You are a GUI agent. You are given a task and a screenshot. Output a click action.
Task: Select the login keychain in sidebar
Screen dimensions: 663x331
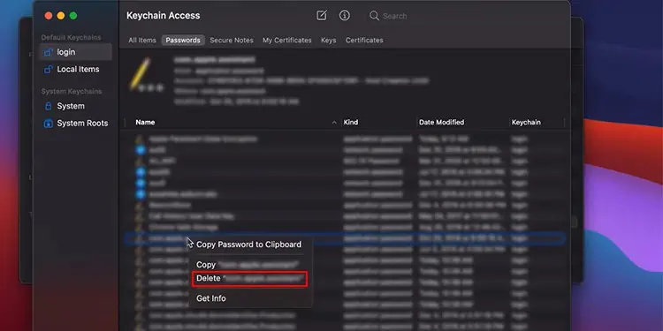[76, 52]
